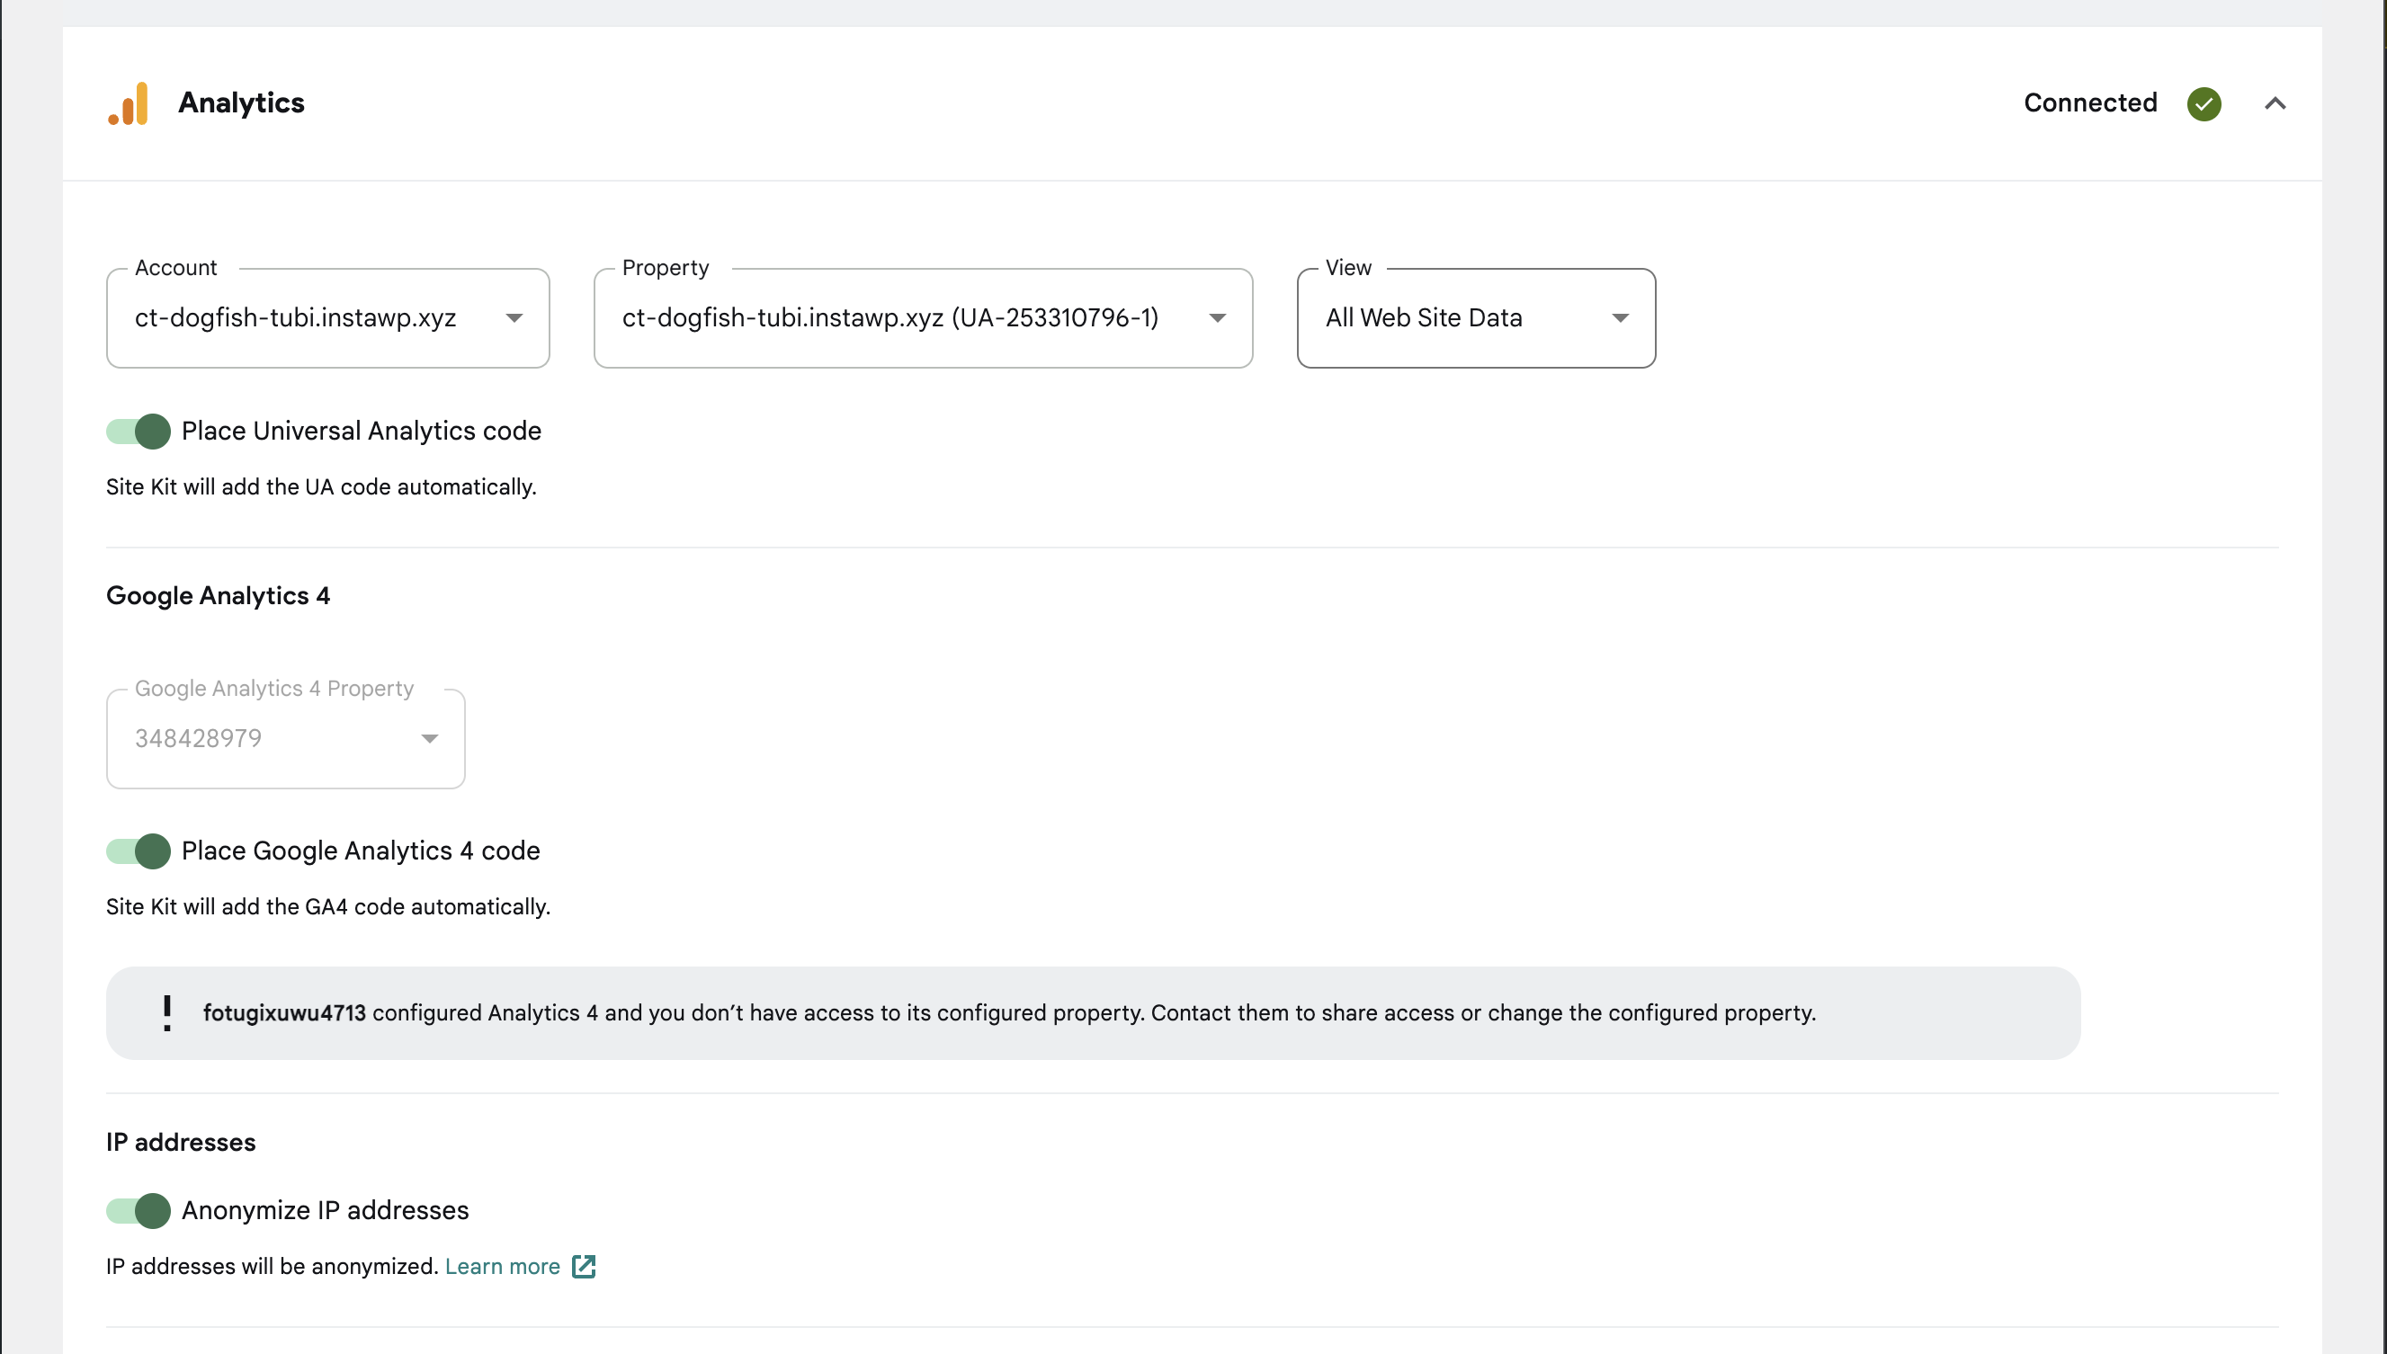Click the Connected status label
2387x1354 pixels.
[2089, 103]
